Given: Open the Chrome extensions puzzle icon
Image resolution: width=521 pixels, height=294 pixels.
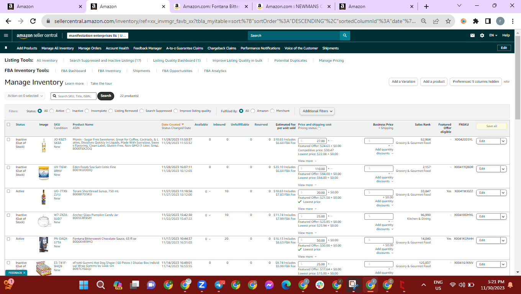Looking at the screenshot, I should tap(476, 21).
